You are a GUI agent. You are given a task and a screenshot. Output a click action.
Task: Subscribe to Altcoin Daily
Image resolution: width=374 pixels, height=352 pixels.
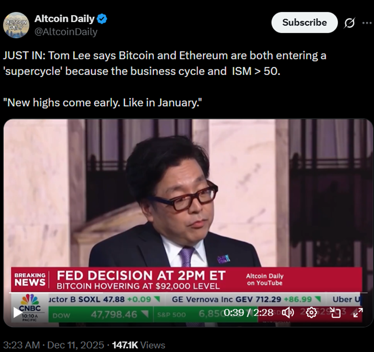(x=305, y=23)
